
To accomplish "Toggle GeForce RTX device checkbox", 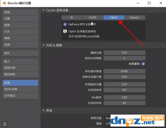I will click(x=65, y=24).
